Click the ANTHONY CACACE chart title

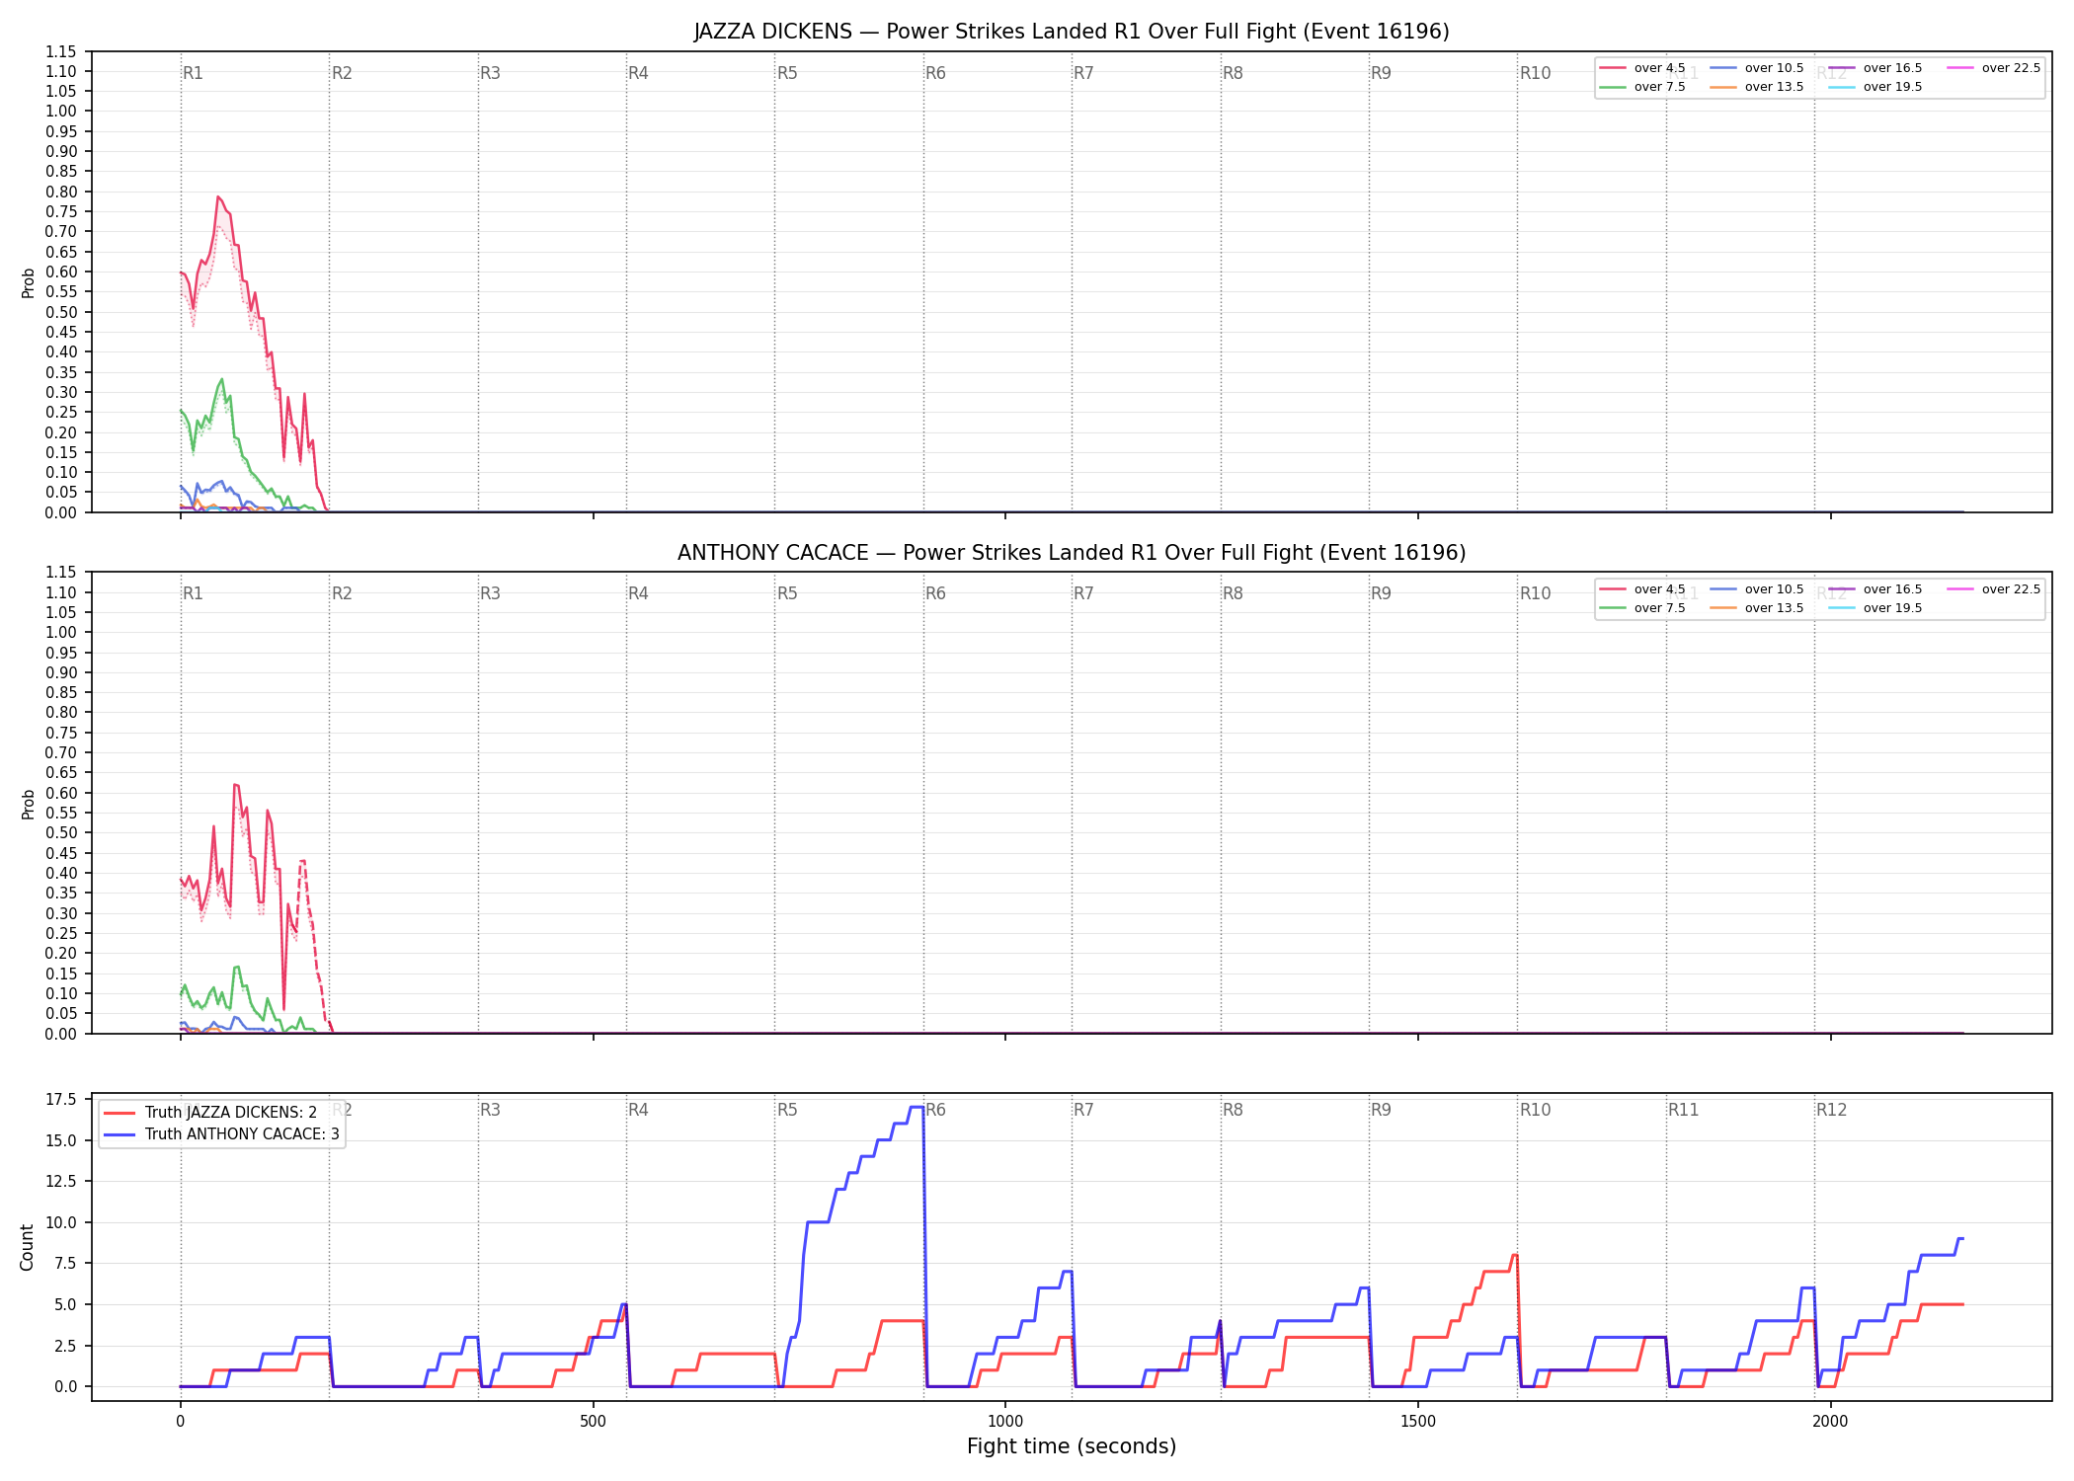(x=1072, y=553)
